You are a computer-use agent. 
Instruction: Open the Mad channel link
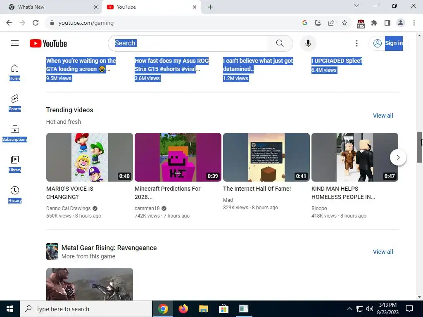pyautogui.click(x=228, y=200)
